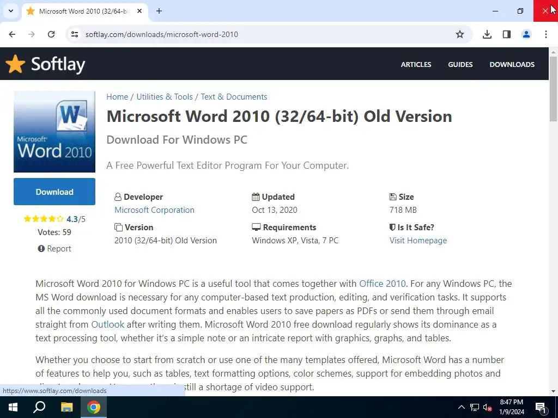This screenshot has width=558, height=418.
Task: Reload the current page
Action: (x=51, y=34)
